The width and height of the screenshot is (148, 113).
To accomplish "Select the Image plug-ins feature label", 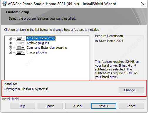I will tap(37, 52).
